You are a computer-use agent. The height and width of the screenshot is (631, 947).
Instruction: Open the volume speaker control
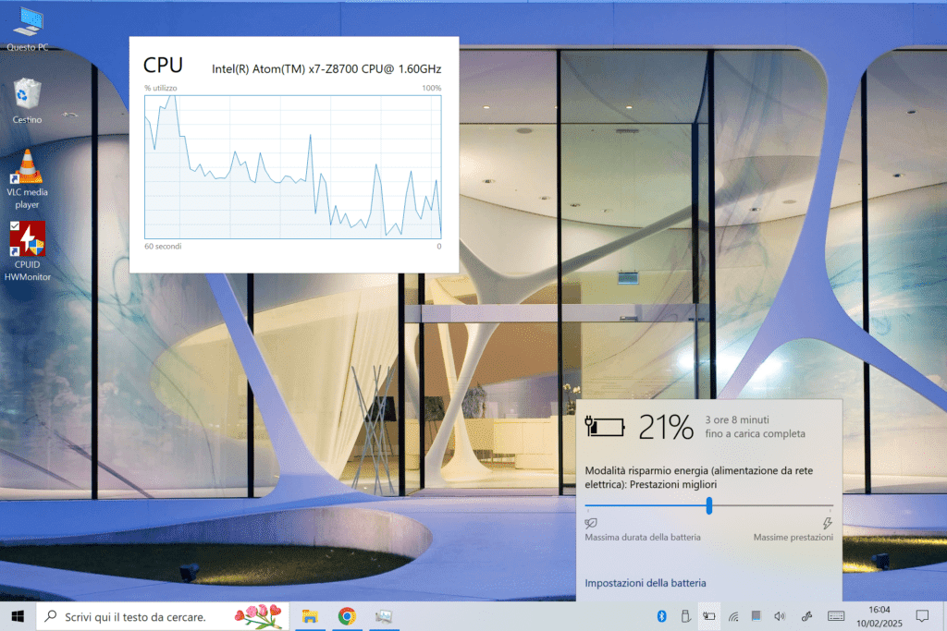pyautogui.click(x=780, y=616)
